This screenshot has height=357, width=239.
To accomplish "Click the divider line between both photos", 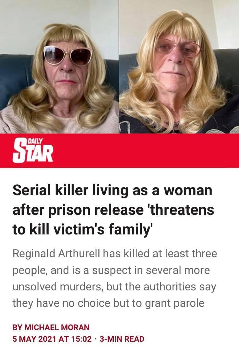I will click(119, 67).
